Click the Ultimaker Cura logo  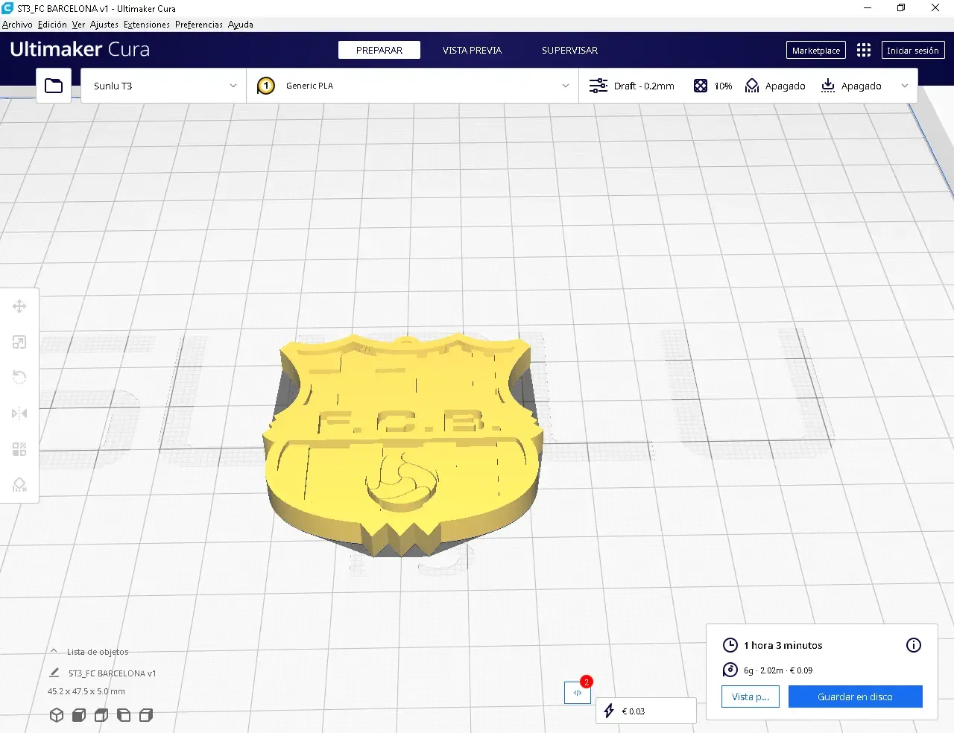pyautogui.click(x=80, y=49)
